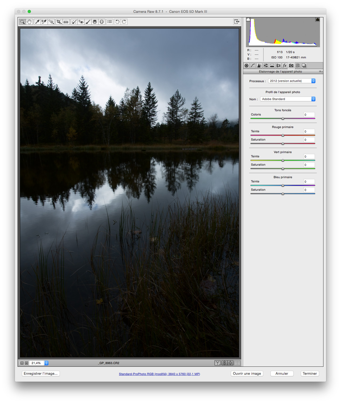Image resolution: width=341 pixels, height=403 pixels.
Task: Select the Graduated Filter tool
Action: tap(95, 22)
